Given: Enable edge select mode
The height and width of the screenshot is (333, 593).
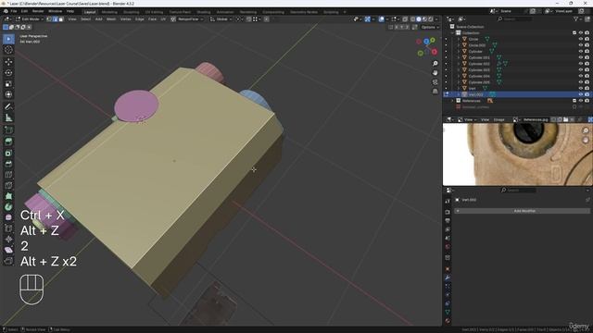Looking at the screenshot, I should pyautogui.click(x=55, y=18).
